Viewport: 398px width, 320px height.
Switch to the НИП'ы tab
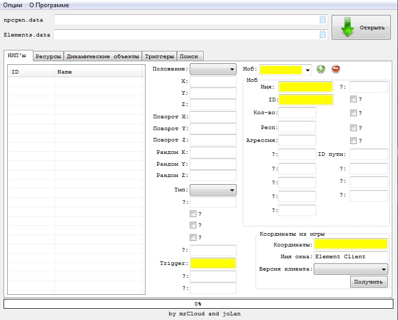coord(18,56)
